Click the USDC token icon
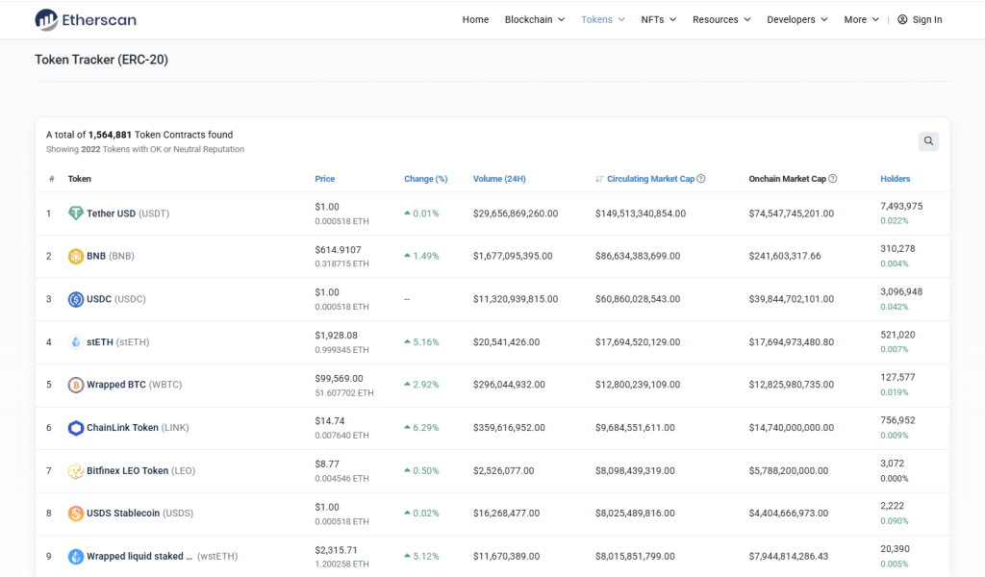Viewport: 985px width, 577px height. coord(75,299)
